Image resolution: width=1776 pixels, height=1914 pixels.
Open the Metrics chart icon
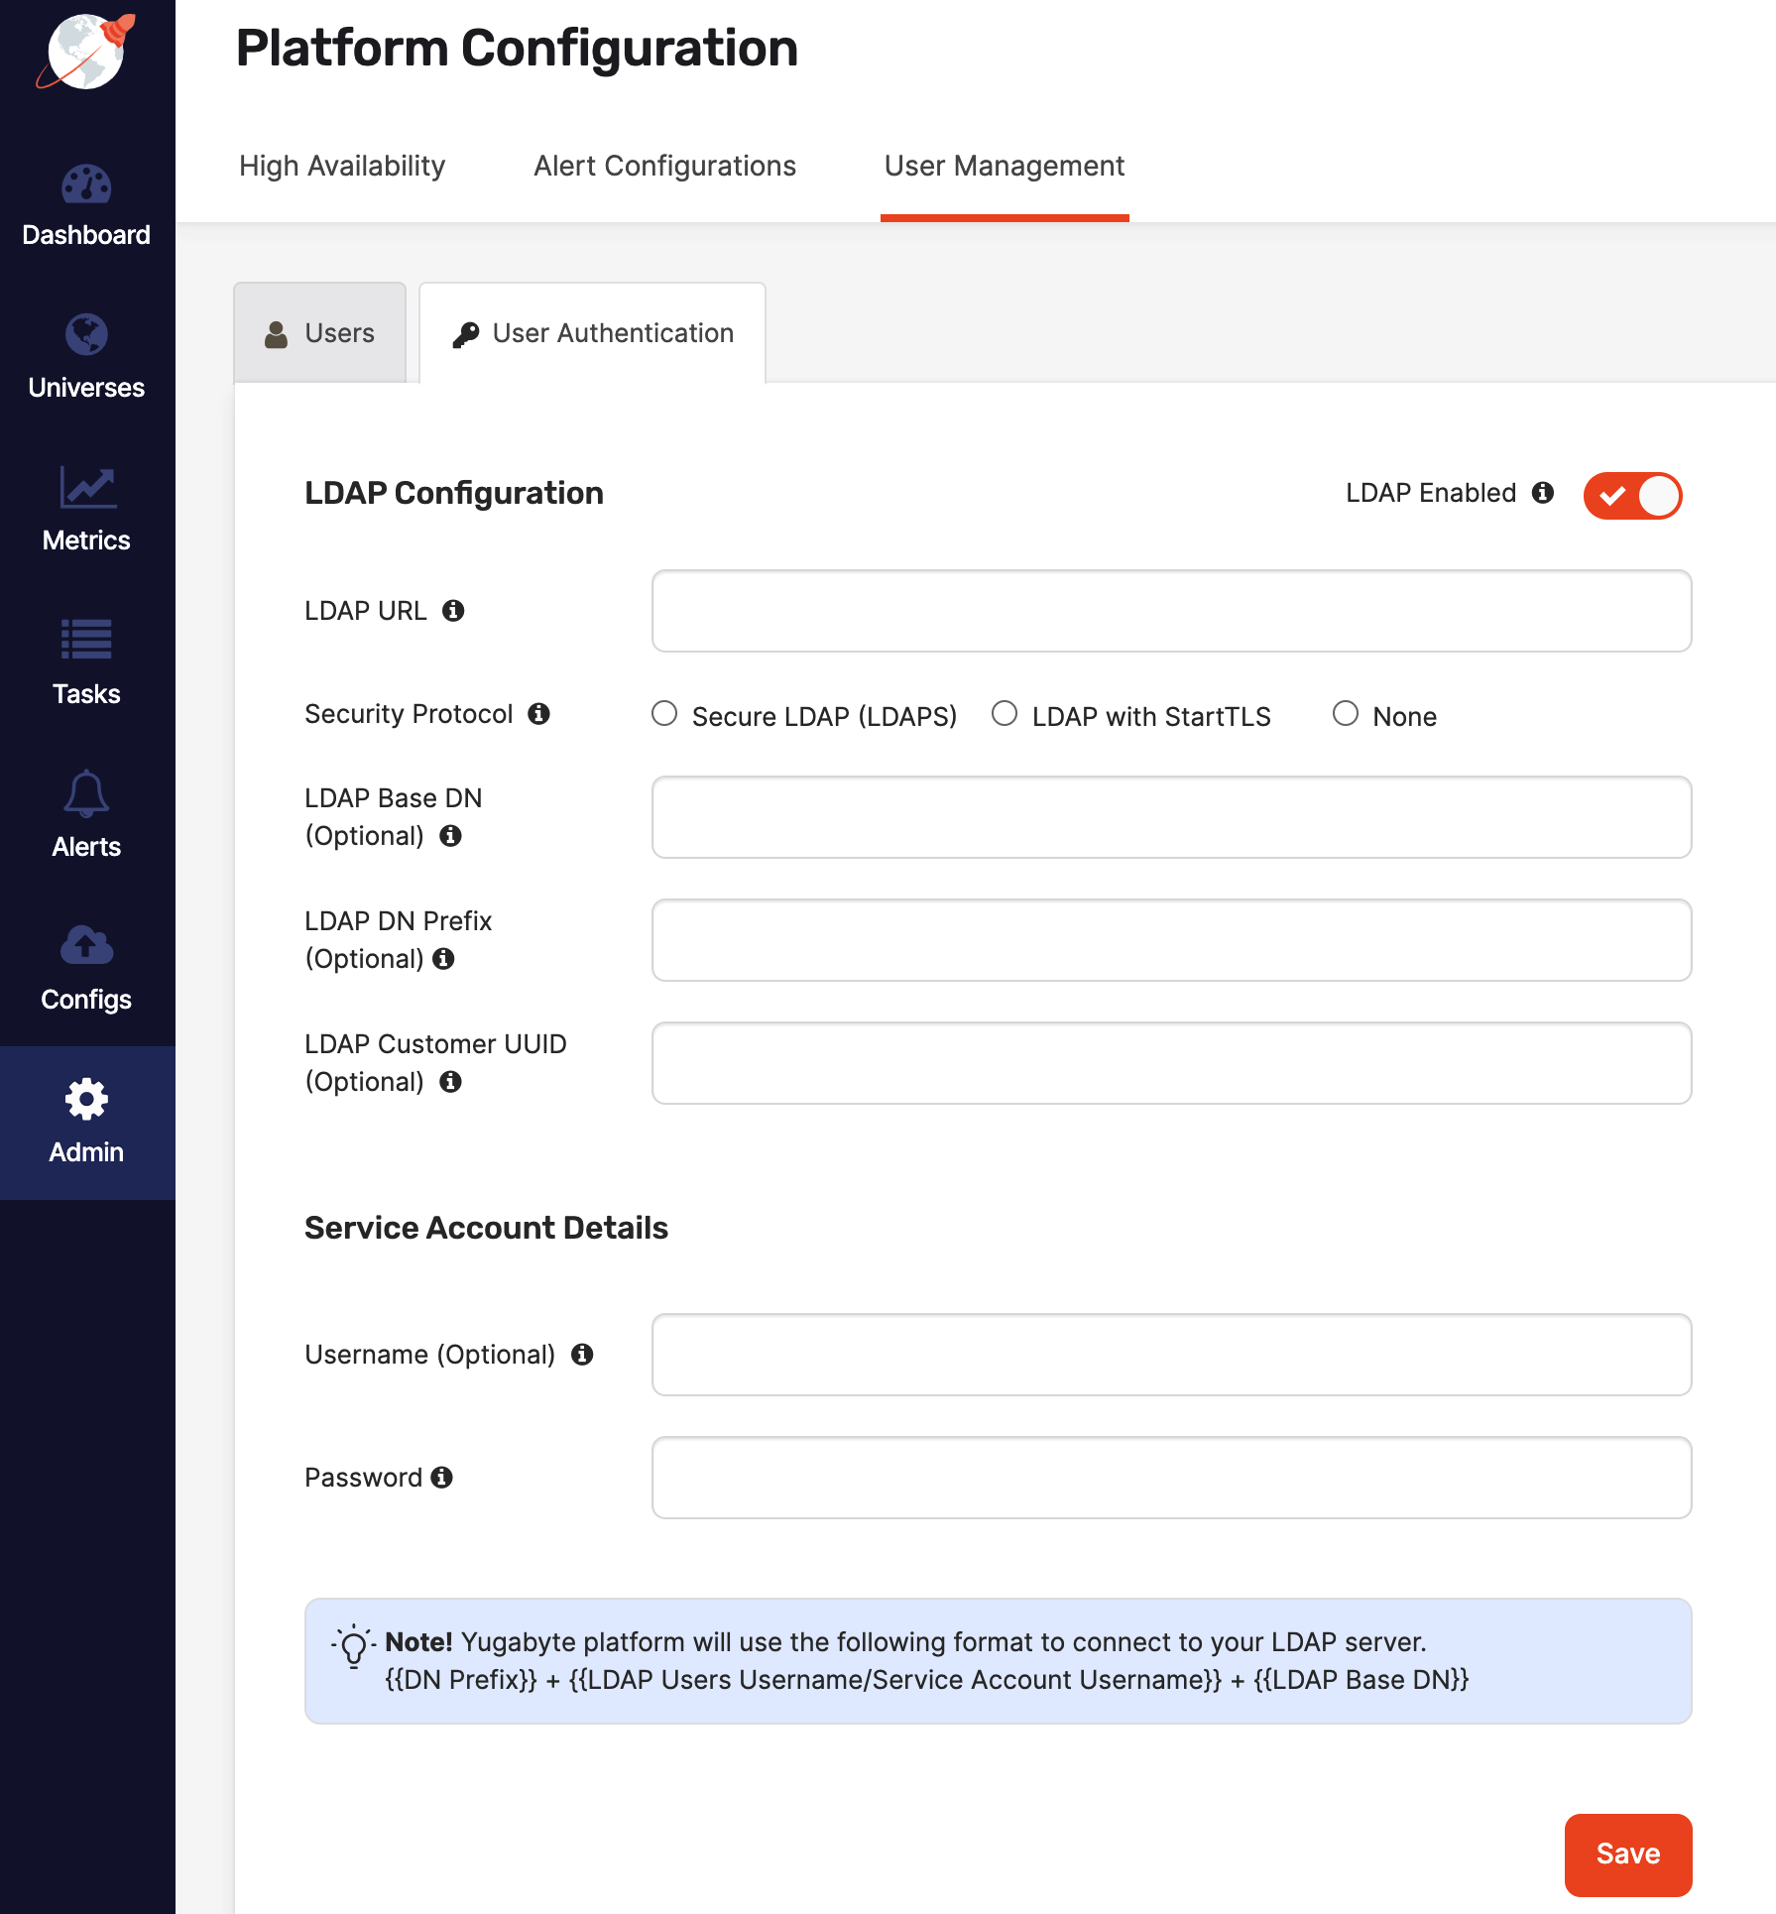click(87, 487)
